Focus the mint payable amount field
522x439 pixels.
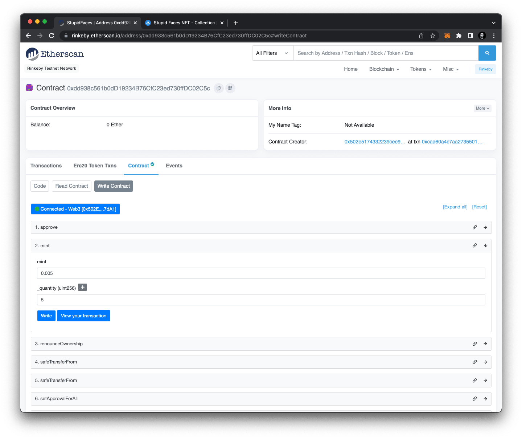point(261,273)
